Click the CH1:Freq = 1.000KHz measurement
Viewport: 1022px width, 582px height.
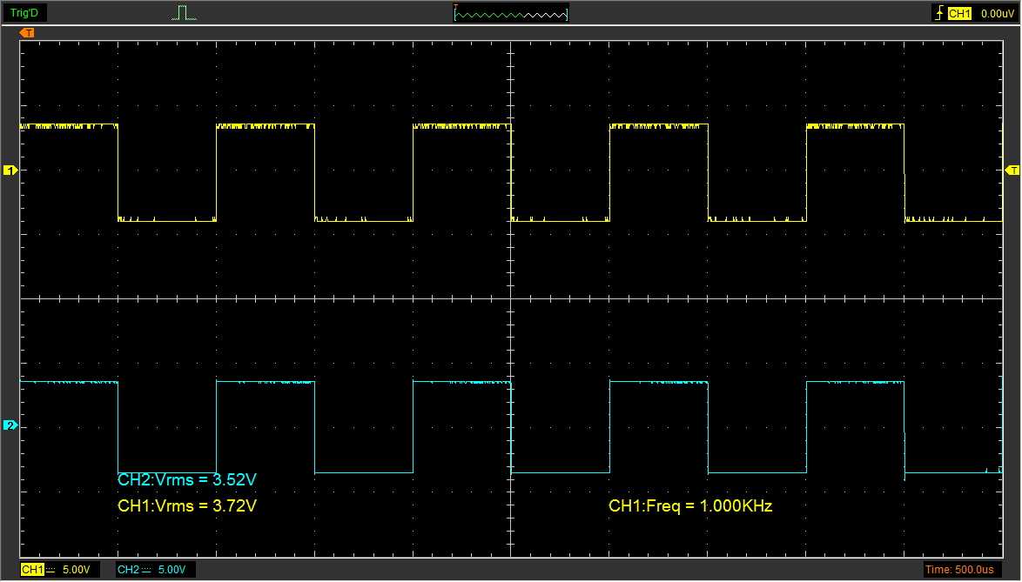pyautogui.click(x=691, y=505)
